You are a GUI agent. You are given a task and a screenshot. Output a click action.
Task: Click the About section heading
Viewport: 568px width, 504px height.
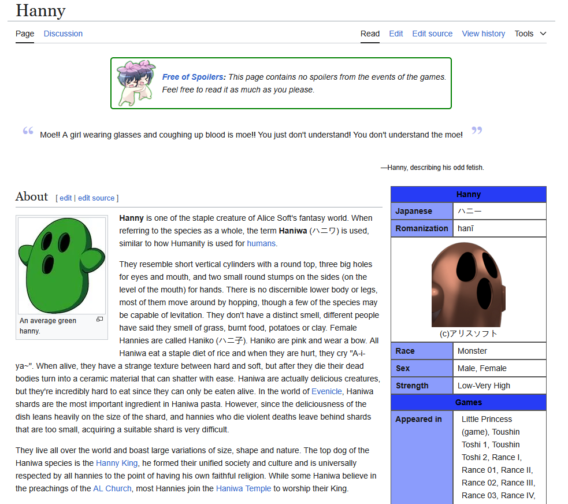point(32,197)
